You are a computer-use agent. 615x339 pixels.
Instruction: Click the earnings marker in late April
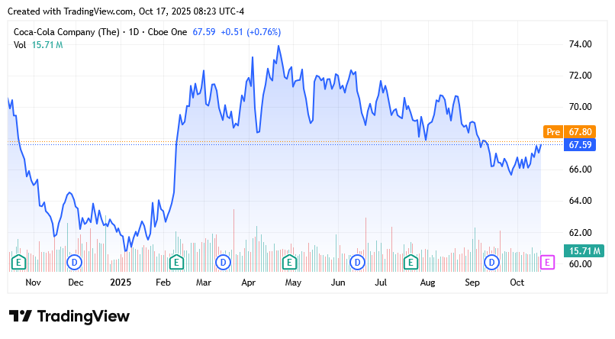289,262
